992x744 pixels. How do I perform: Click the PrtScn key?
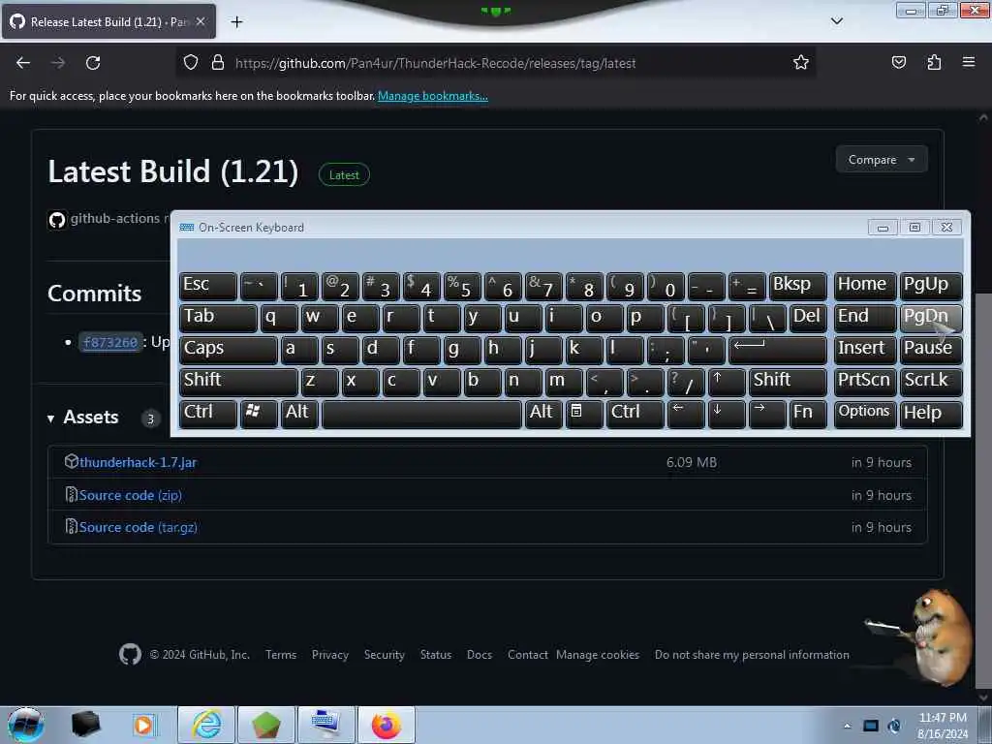point(865,382)
